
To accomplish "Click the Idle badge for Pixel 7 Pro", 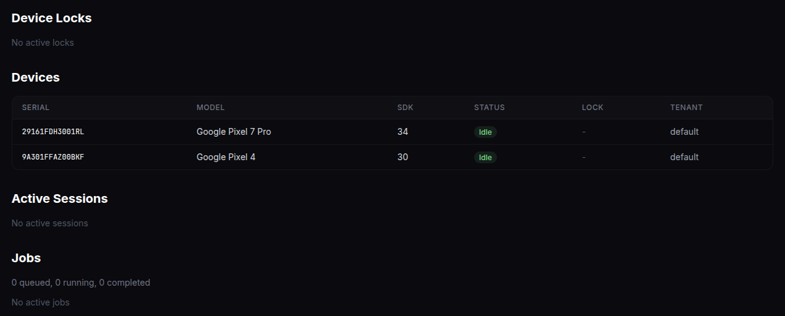I will (485, 132).
